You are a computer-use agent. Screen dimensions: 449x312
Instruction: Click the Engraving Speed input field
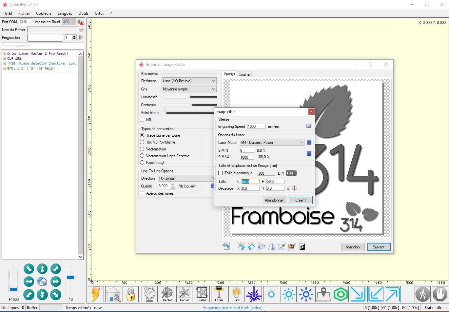256,126
